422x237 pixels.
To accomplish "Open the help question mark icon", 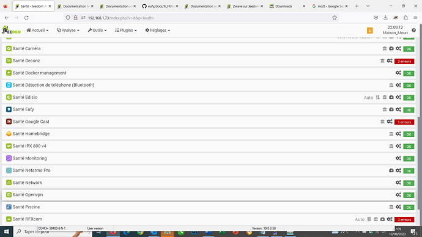I will pos(413,30).
